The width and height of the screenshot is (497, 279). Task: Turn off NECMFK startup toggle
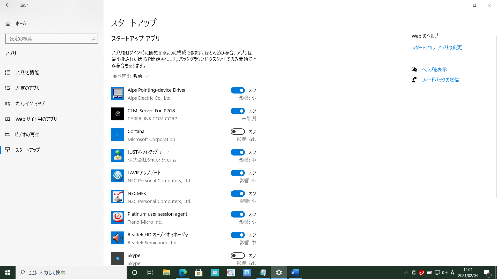(237, 193)
